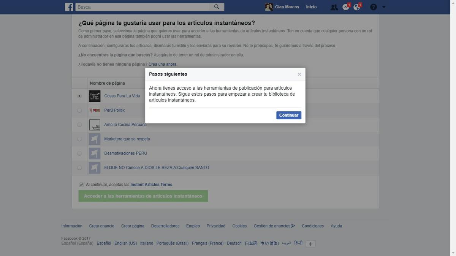Open the account settings dropdown arrow
The height and width of the screenshot is (256, 456).
click(x=383, y=6)
